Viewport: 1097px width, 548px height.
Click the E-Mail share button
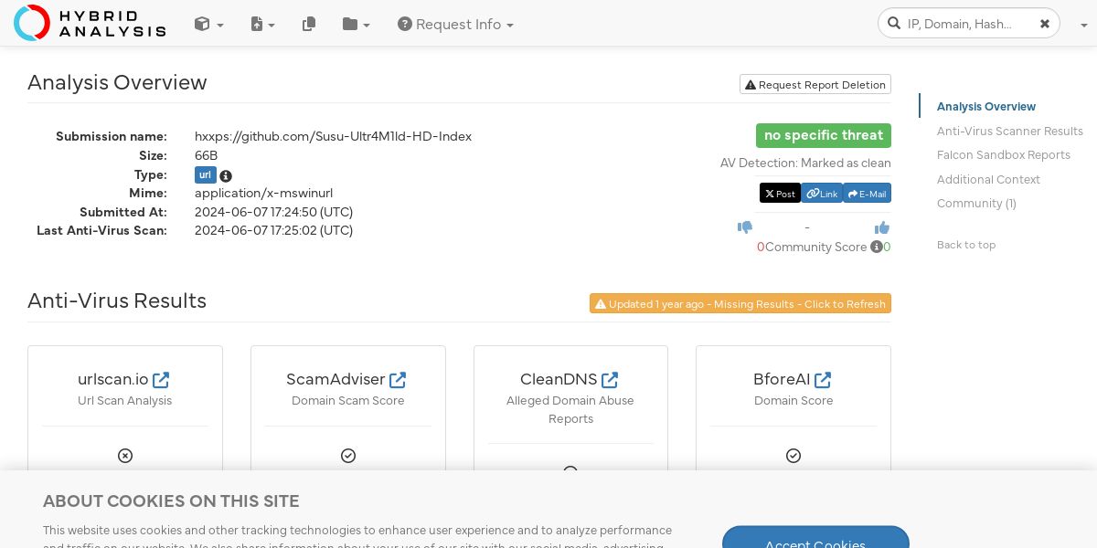click(867, 194)
